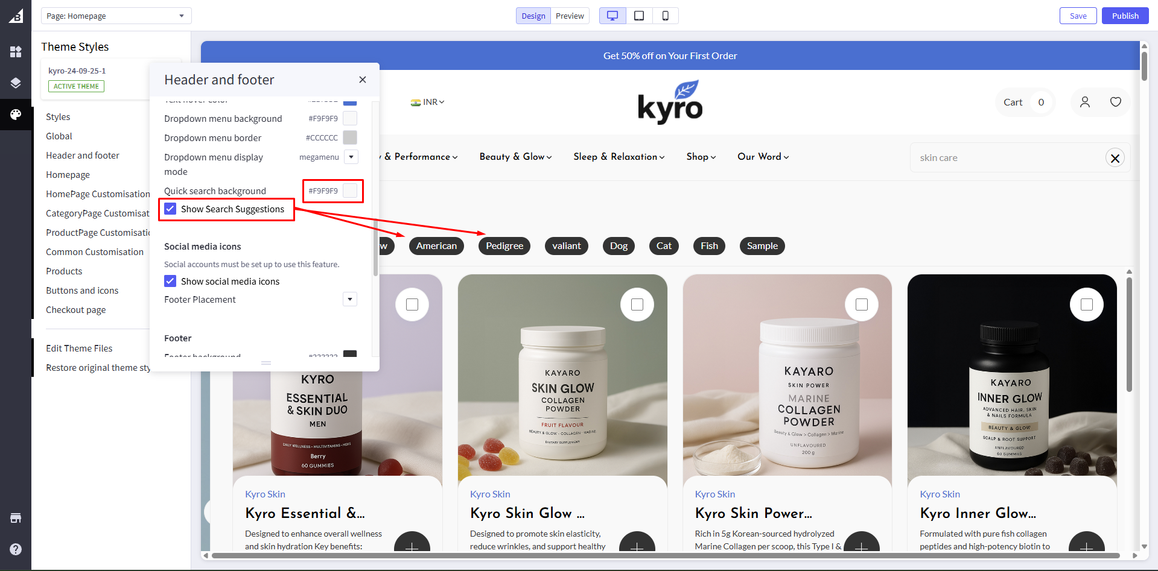Tick compare checkbox on Kyro Skin Glow product
The width and height of the screenshot is (1158, 571).
click(x=637, y=304)
